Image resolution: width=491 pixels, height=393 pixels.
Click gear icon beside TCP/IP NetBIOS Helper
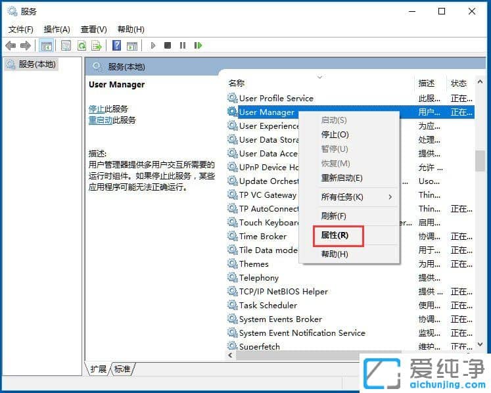point(232,291)
